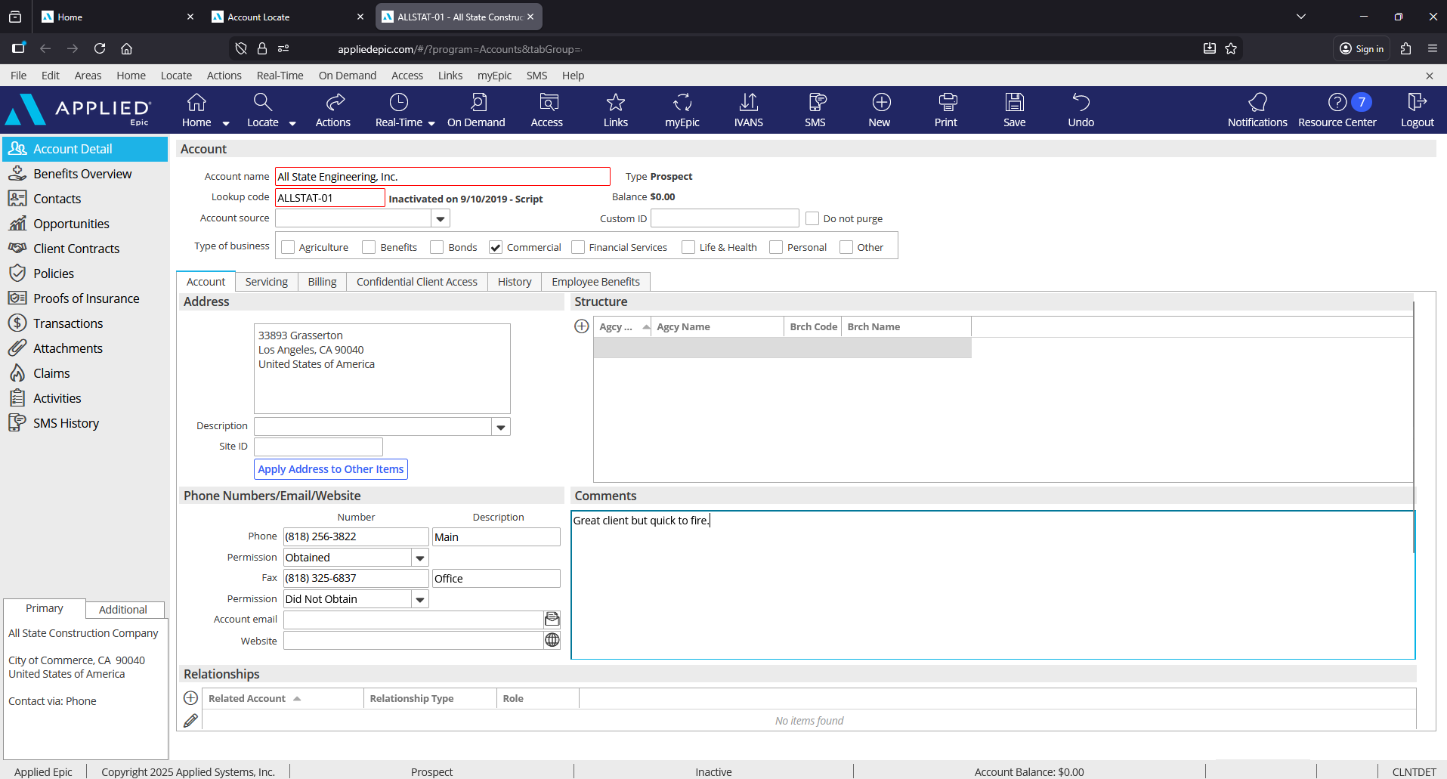Switch to the Billing tab
This screenshot has width=1447, height=779.
pyautogui.click(x=322, y=282)
